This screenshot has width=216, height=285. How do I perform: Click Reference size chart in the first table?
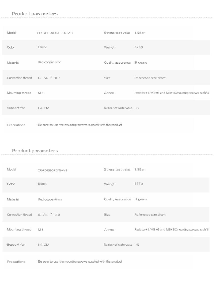tap(150, 78)
